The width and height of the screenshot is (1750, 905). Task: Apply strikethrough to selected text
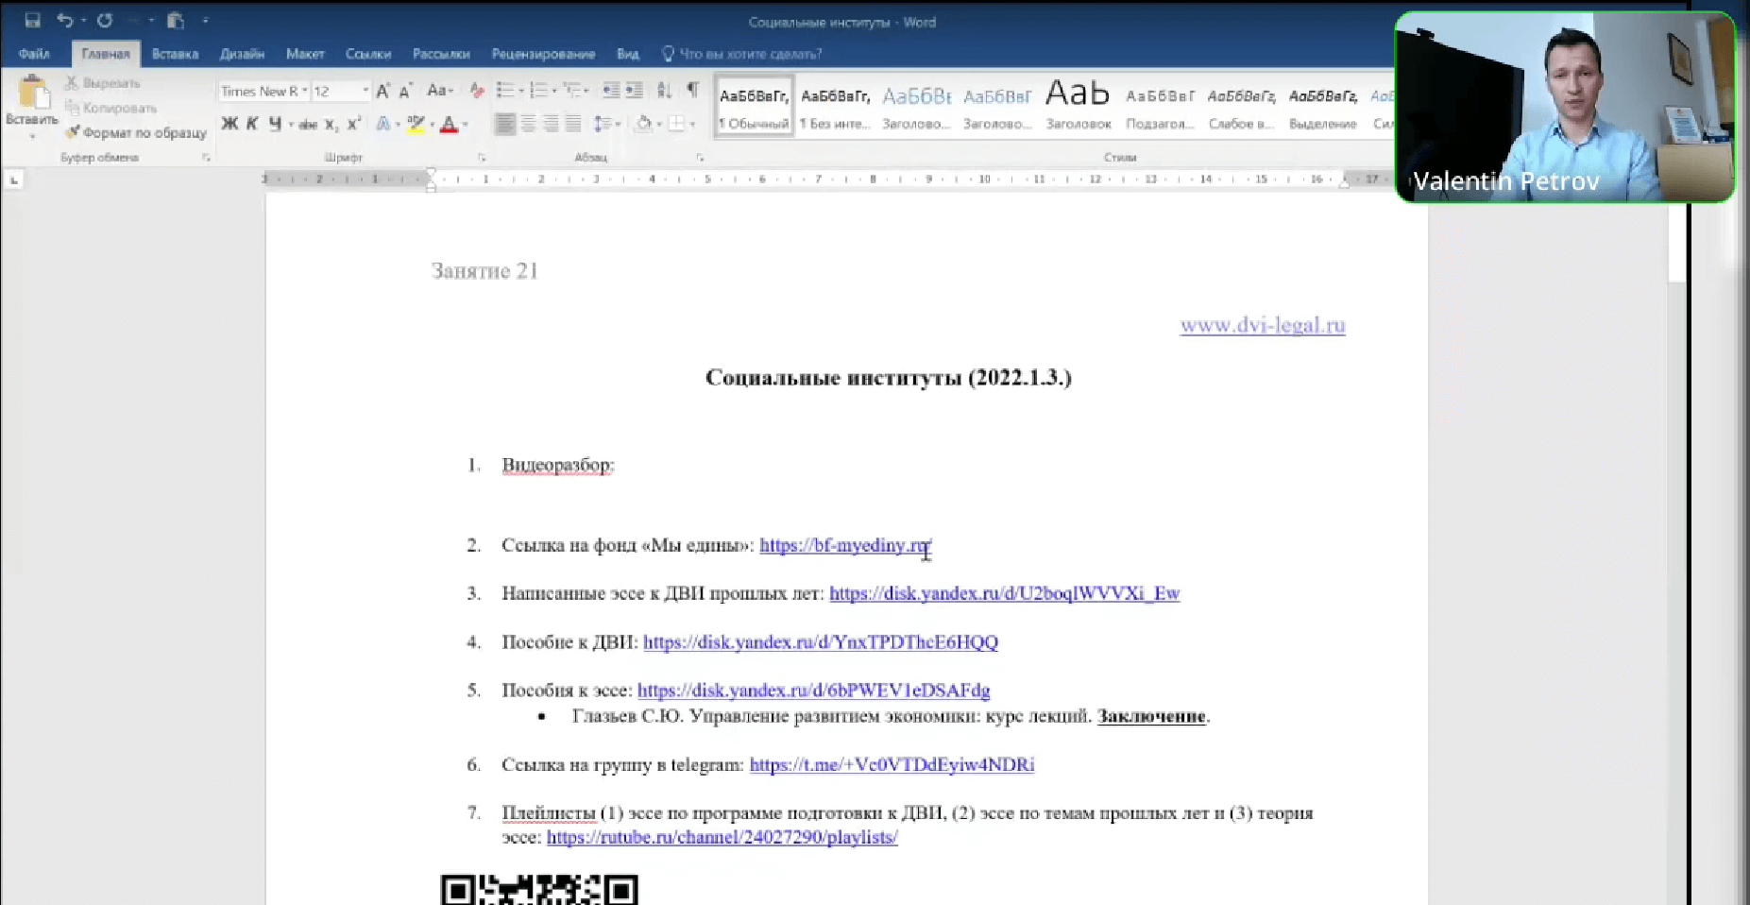pyautogui.click(x=308, y=124)
